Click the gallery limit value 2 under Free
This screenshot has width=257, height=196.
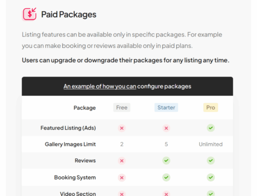122,144
